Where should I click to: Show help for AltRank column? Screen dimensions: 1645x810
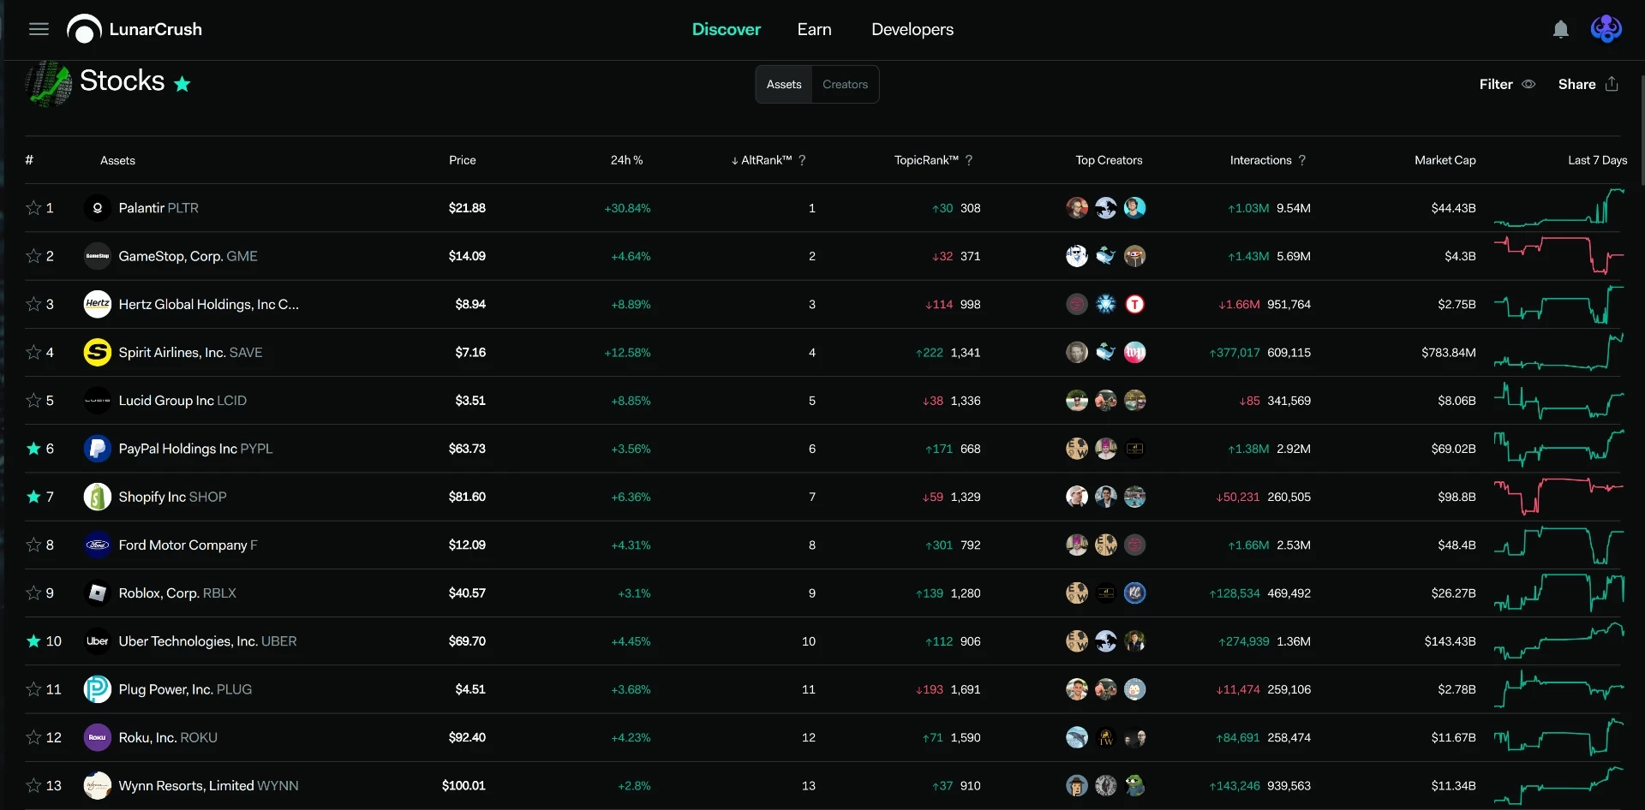(x=802, y=160)
